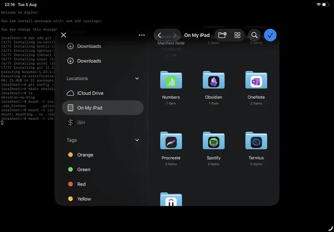
Task: Select the iSH location
Action: tap(103, 122)
